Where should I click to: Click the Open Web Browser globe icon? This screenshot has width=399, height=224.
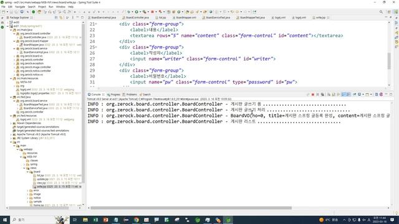[211, 12]
